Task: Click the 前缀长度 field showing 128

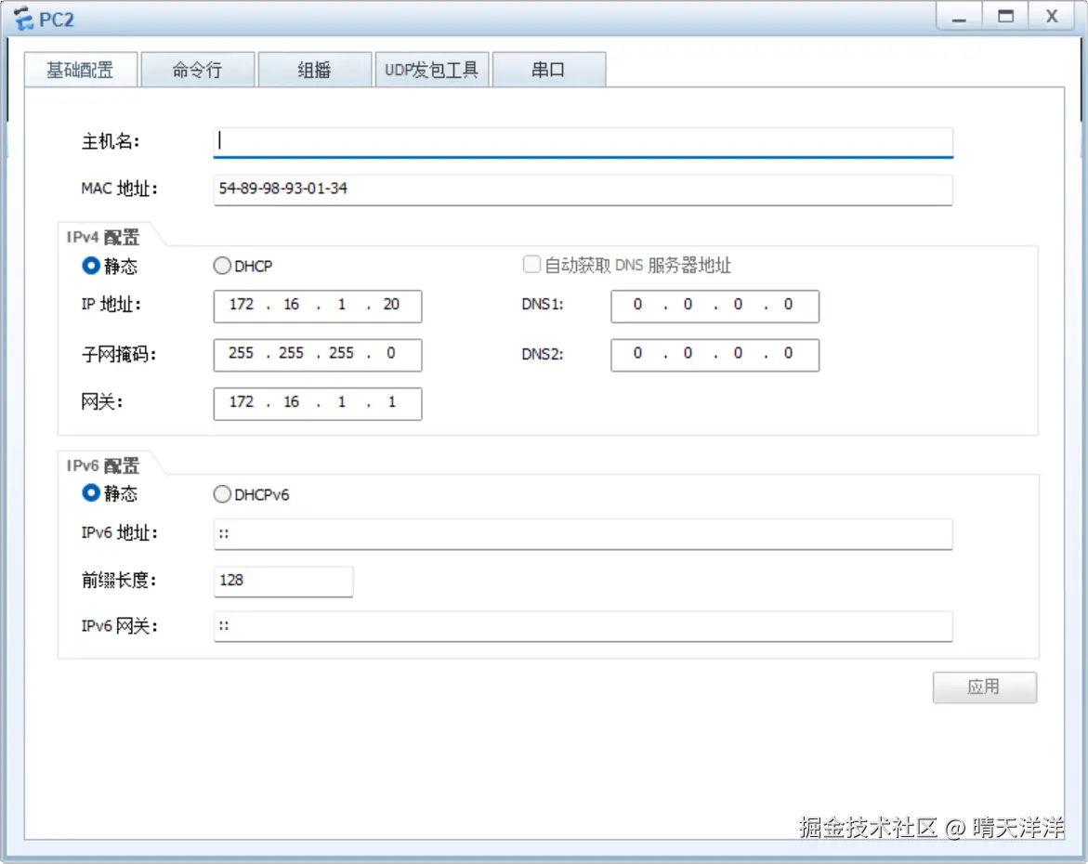Action: pos(283,581)
